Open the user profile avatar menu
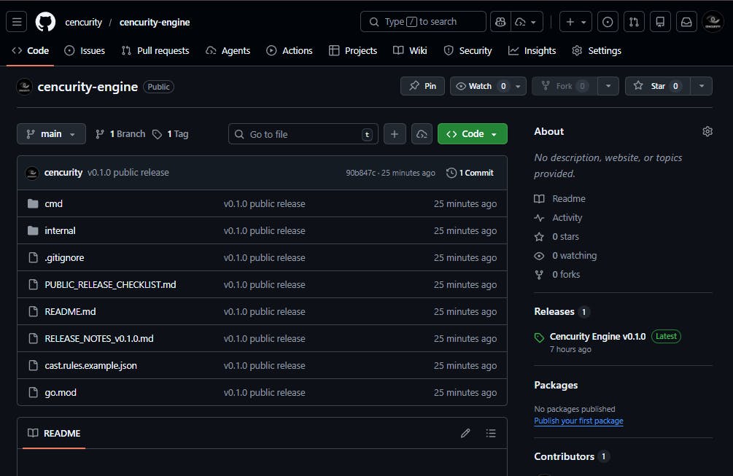 (713, 22)
